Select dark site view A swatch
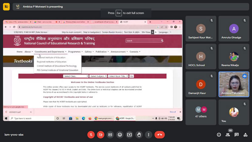The image size is (252, 142). (x=152, y=32)
